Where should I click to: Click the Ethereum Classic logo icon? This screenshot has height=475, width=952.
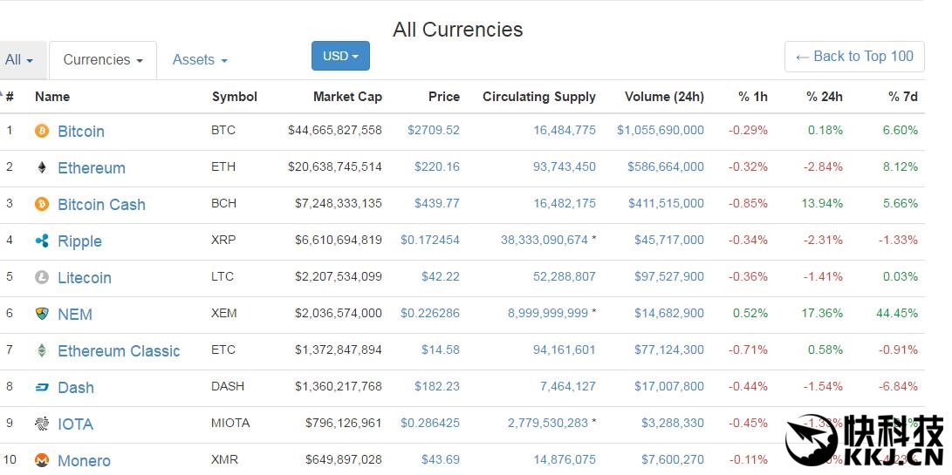(x=41, y=350)
